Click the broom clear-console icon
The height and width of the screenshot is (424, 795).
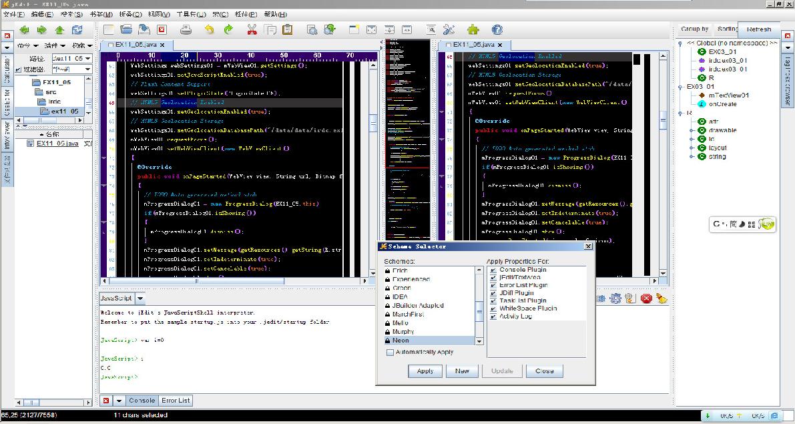click(x=661, y=298)
